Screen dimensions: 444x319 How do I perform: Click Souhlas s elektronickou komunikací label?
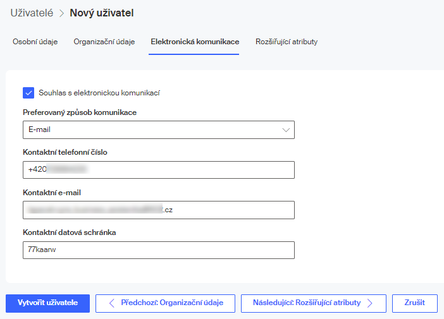[99, 93]
